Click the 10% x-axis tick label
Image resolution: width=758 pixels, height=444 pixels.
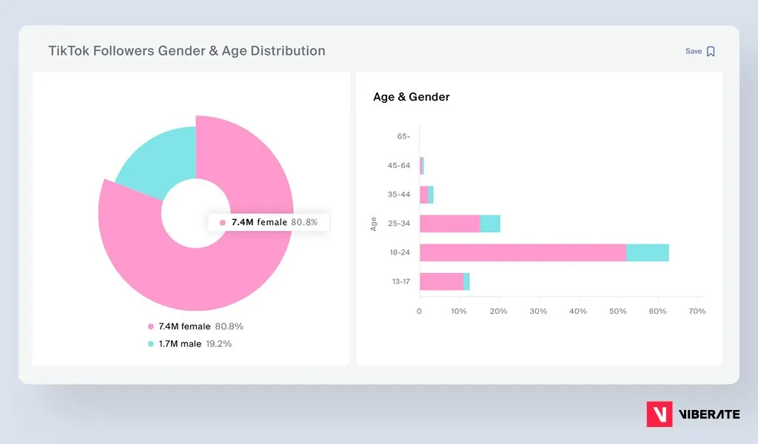459,311
